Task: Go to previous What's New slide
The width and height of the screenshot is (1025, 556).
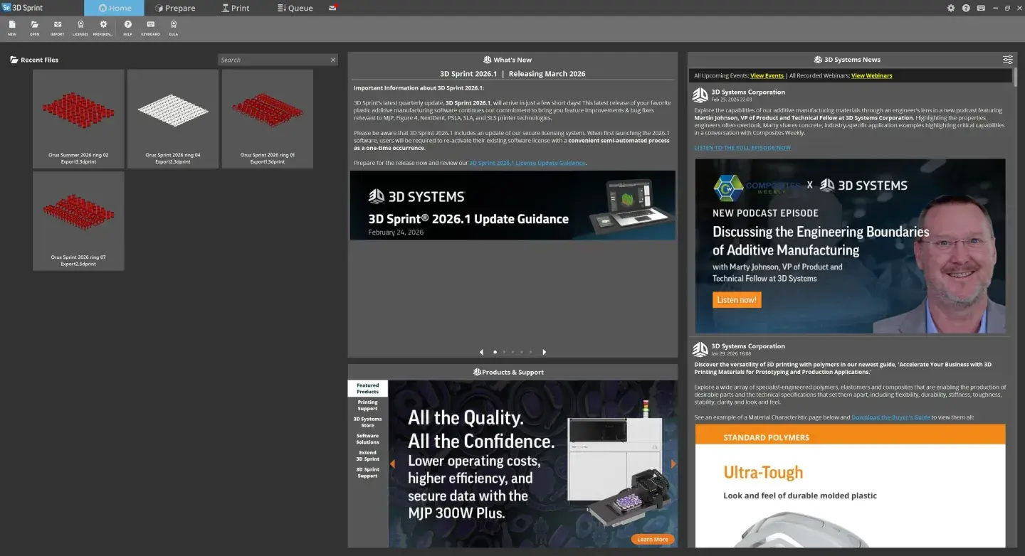Action: pos(481,352)
